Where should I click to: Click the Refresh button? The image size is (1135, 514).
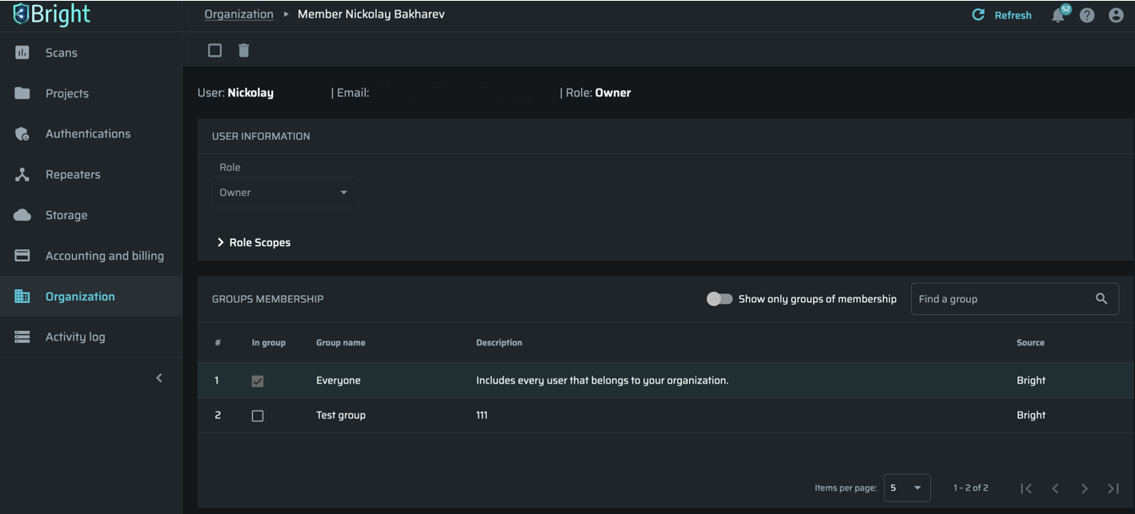[x=1002, y=15]
